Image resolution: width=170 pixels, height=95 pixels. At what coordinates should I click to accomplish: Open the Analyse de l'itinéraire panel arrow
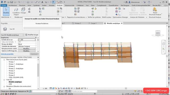click(x=146, y=17)
